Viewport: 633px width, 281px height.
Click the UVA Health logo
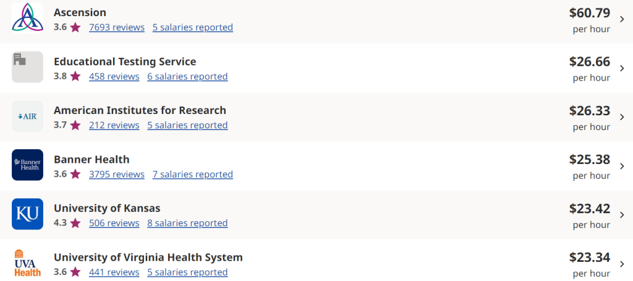point(27,263)
